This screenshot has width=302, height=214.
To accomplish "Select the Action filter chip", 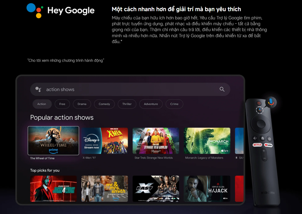I will pyautogui.click(x=42, y=104).
